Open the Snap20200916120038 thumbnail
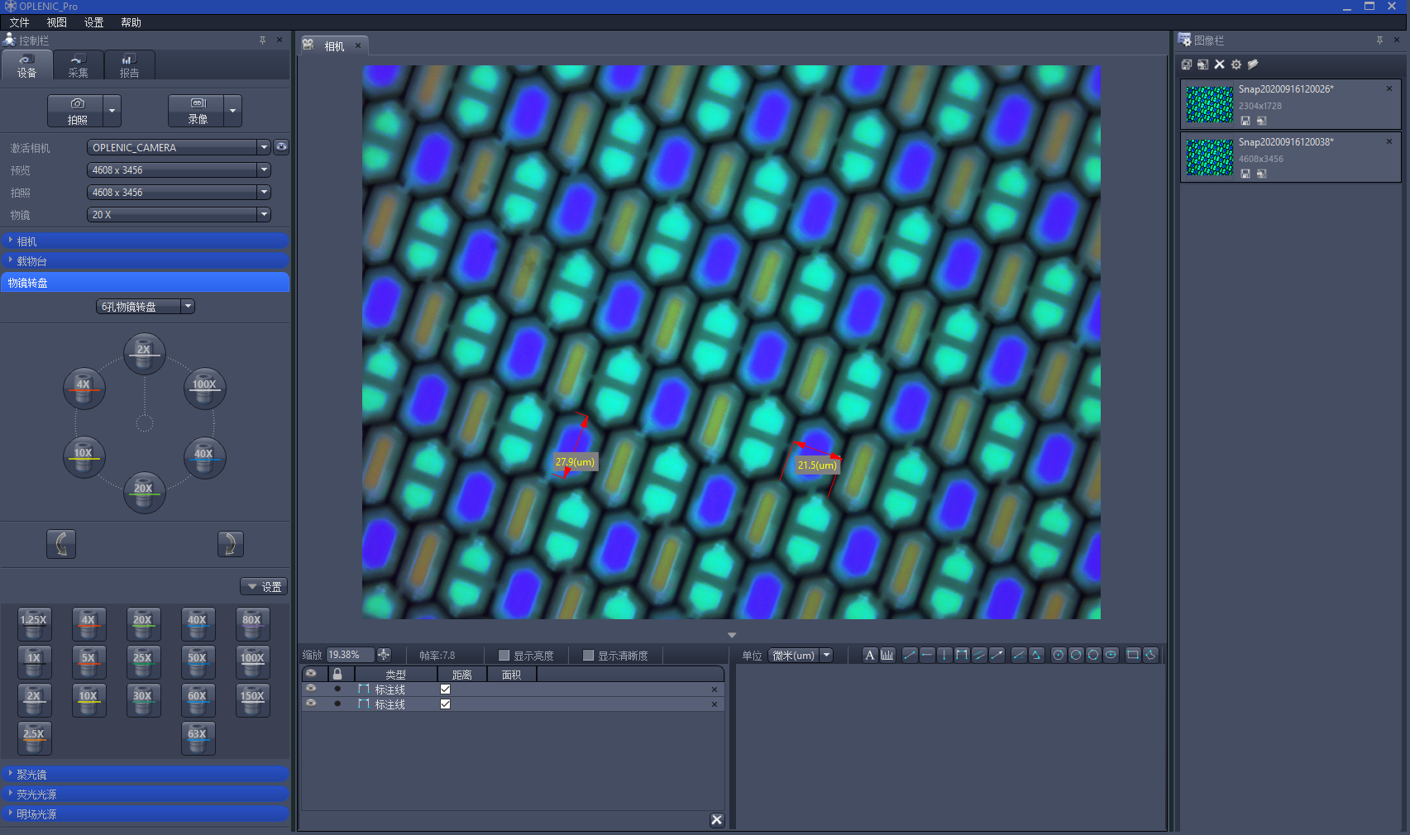 click(1209, 157)
